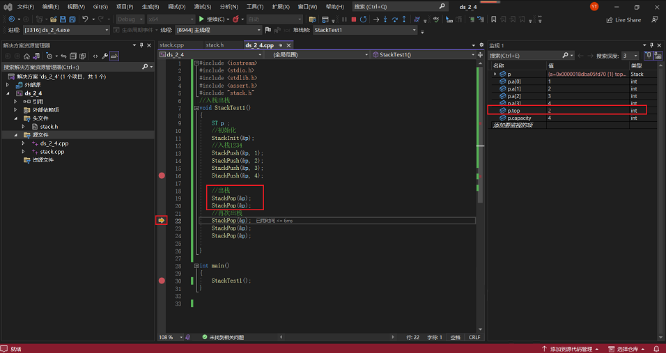Click Home icon in Solution Explorer toolbar

[x=26, y=56]
